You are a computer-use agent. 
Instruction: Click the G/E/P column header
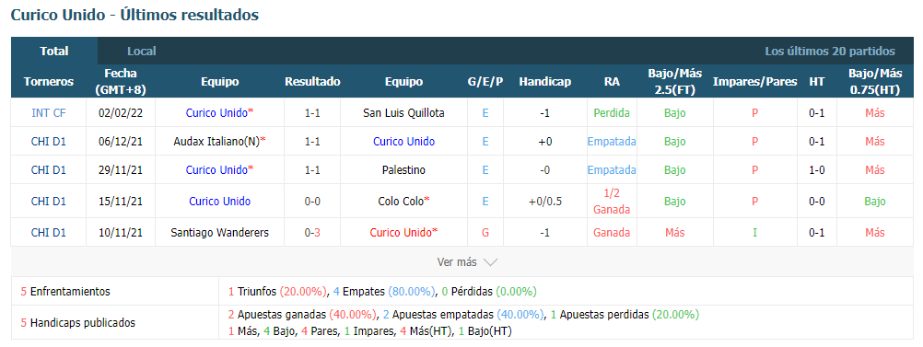[x=485, y=82]
